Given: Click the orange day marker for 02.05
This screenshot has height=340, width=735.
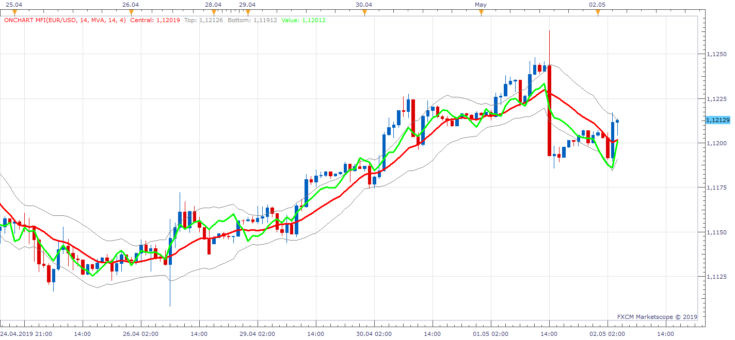Looking at the screenshot, I should (x=598, y=12).
